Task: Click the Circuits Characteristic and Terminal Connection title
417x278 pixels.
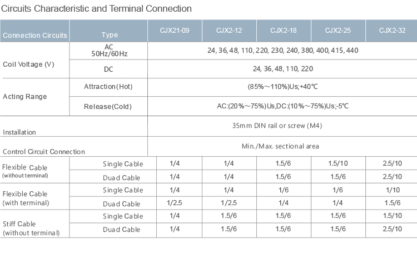Action: coord(96,8)
